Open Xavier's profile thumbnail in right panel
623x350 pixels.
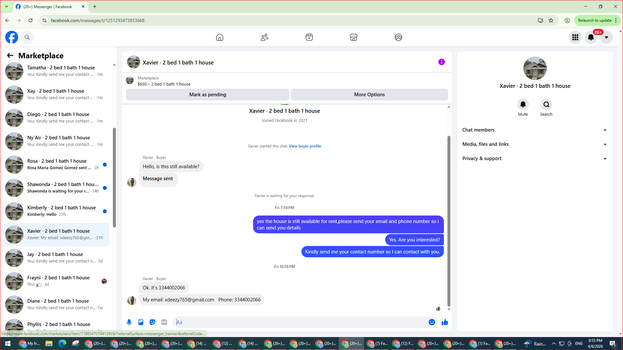pyautogui.click(x=535, y=68)
